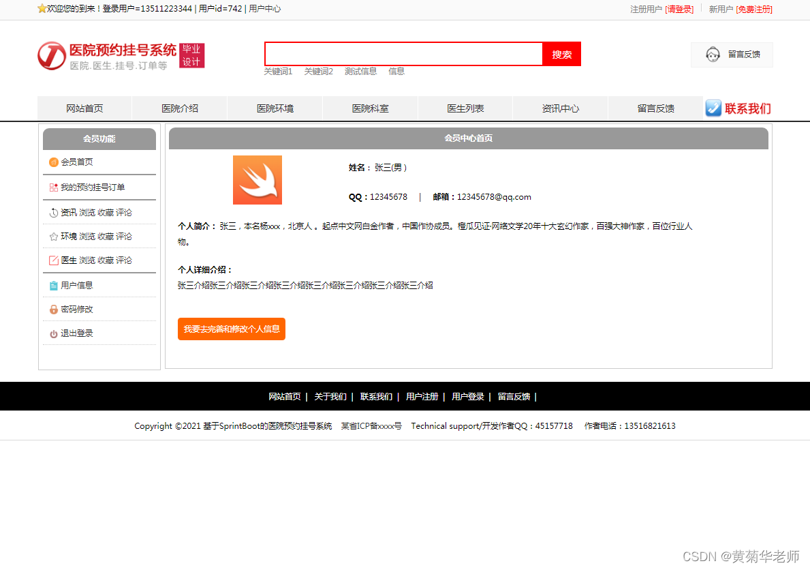Click the orange Swift bird avatar image

click(258, 180)
